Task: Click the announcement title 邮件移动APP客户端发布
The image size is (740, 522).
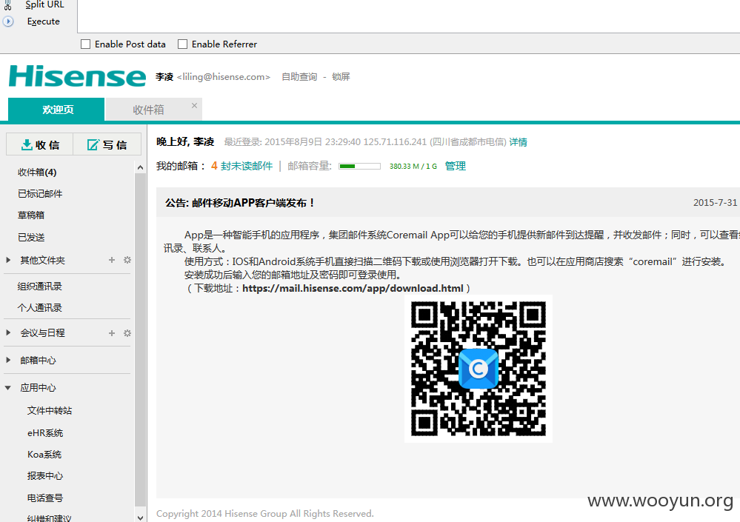Action: (x=239, y=203)
